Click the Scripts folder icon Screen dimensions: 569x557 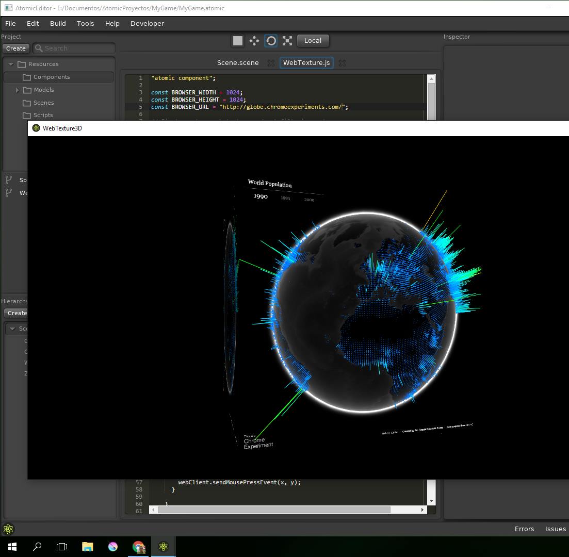(x=27, y=116)
